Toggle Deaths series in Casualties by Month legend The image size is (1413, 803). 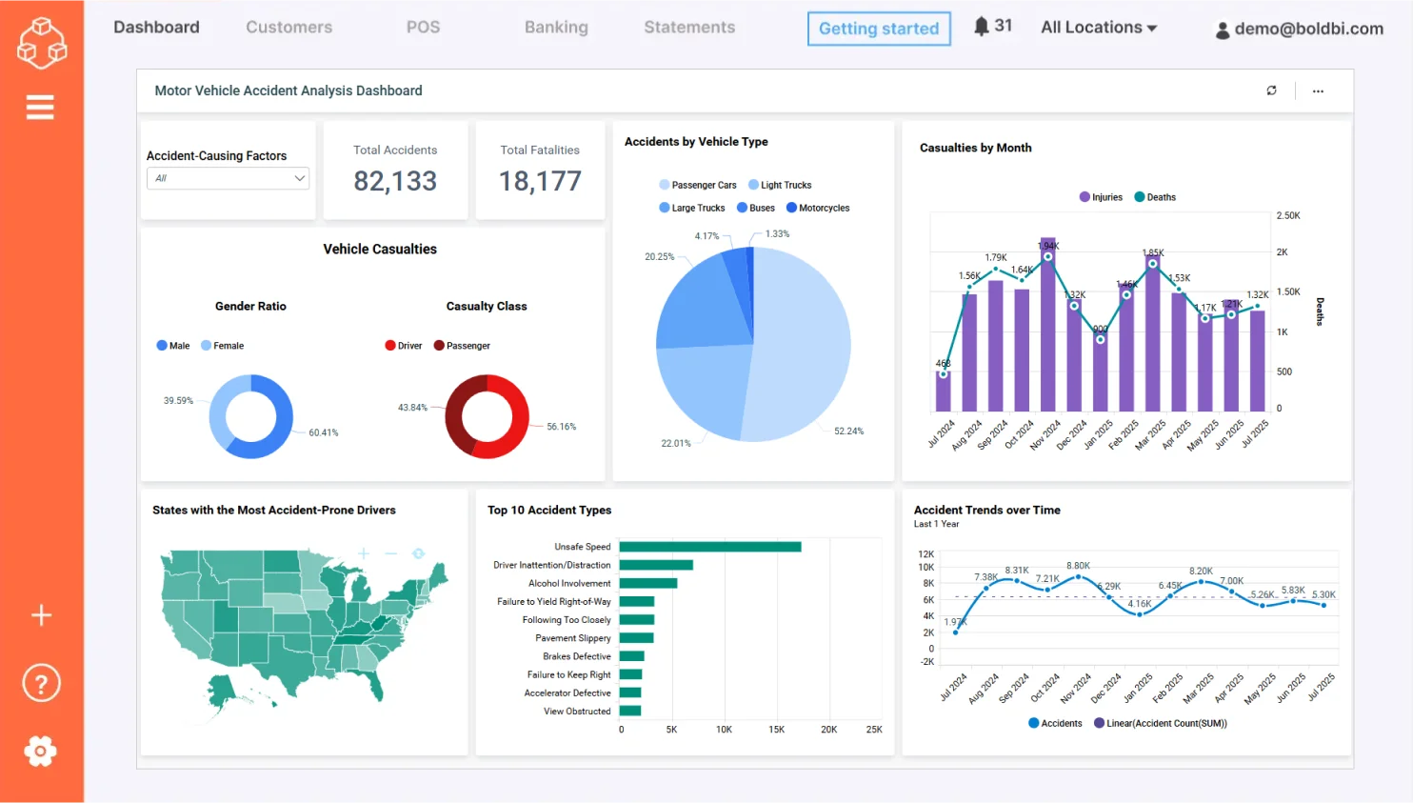click(x=1155, y=196)
